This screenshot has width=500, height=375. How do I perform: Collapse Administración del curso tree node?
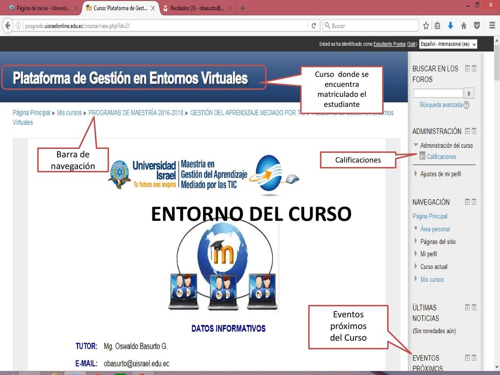(416, 145)
